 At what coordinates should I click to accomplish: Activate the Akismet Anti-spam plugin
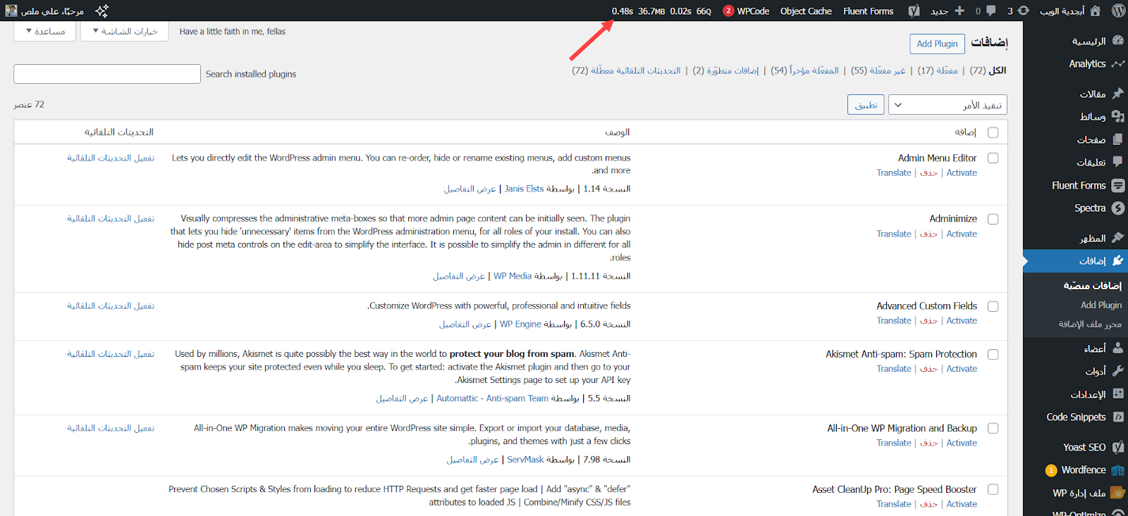[962, 369]
